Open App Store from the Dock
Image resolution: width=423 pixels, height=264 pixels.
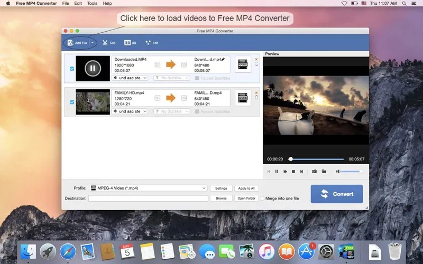(x=307, y=251)
